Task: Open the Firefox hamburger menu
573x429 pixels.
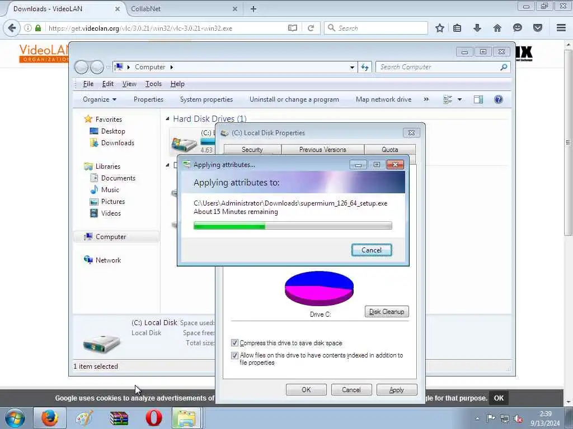Action: click(x=561, y=28)
